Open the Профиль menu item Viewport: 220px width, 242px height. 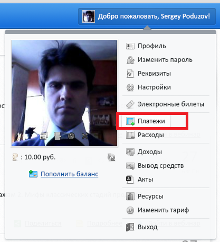pyautogui.click(x=151, y=46)
